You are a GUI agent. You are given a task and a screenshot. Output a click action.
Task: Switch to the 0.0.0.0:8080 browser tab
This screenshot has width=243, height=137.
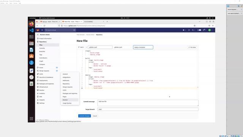point(94,22)
